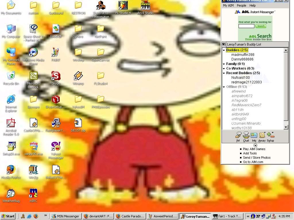Open the Help menu in AIM
The image size is (294, 220).
click(252, 5)
